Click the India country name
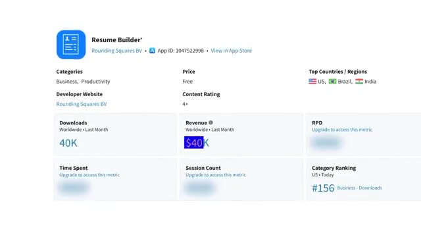Viewport: 421px width, 237px height. tap(370, 82)
